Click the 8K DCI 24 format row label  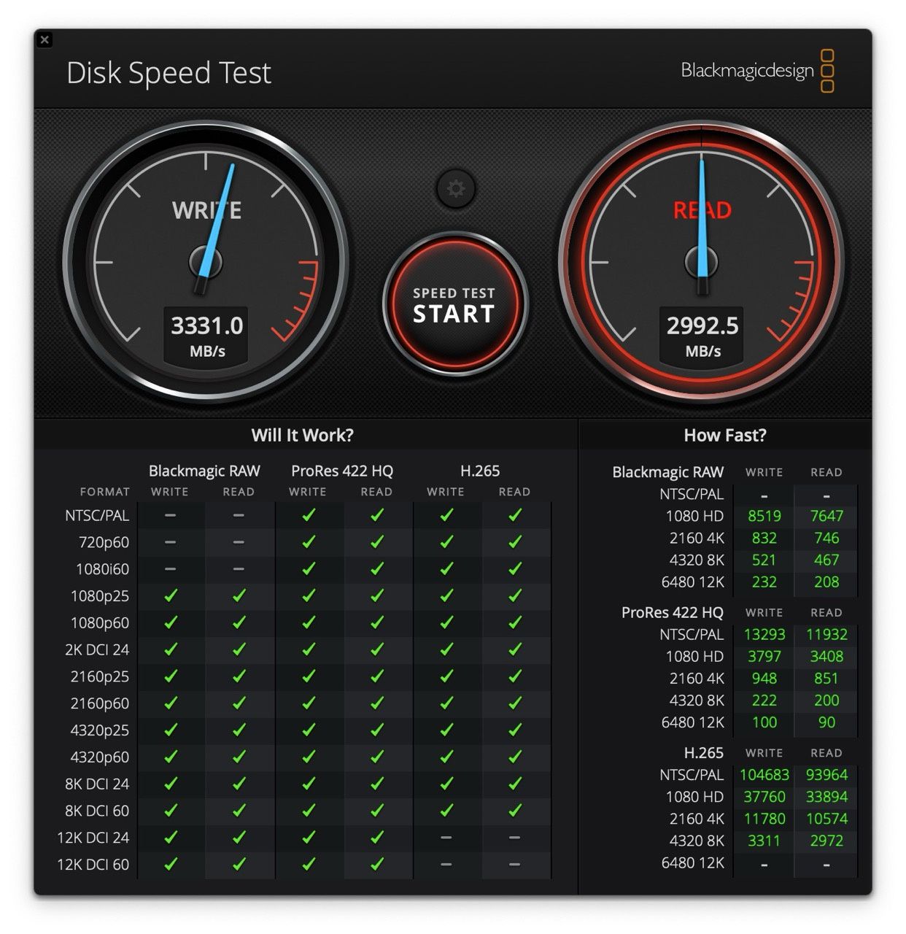pos(96,784)
